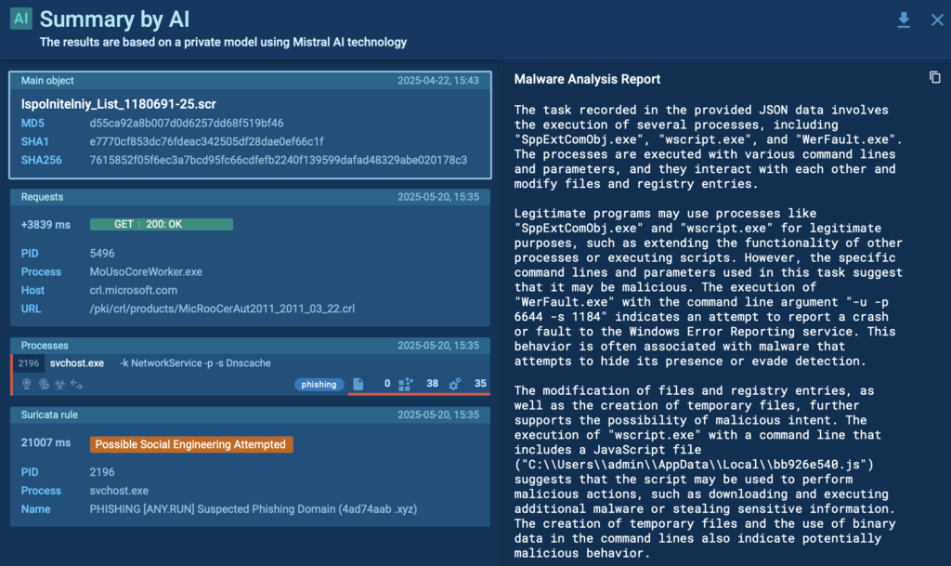Open the svchost.exe registry gears icon
Image resolution: width=951 pixels, height=566 pixels.
tap(455, 384)
